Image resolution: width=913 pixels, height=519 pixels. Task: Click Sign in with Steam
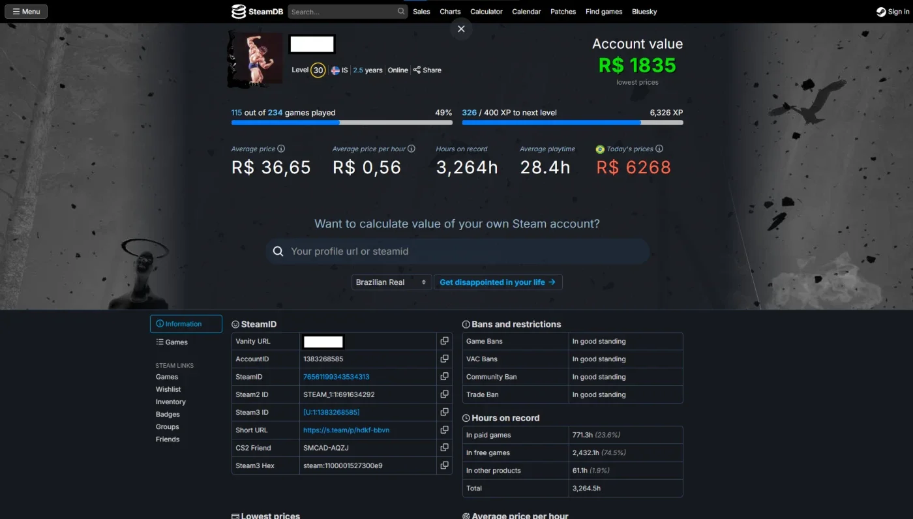[x=891, y=12]
